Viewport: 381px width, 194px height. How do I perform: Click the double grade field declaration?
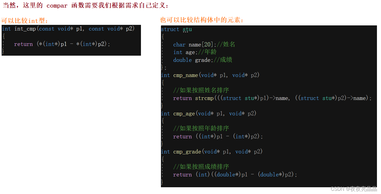pyautogui.click(x=193, y=60)
